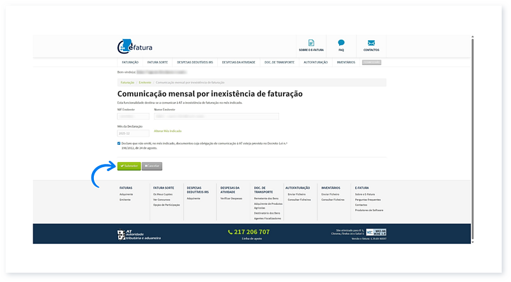The image size is (511, 282).
Task: Open the Verificar Despesas footer link
Action: [x=231, y=198]
